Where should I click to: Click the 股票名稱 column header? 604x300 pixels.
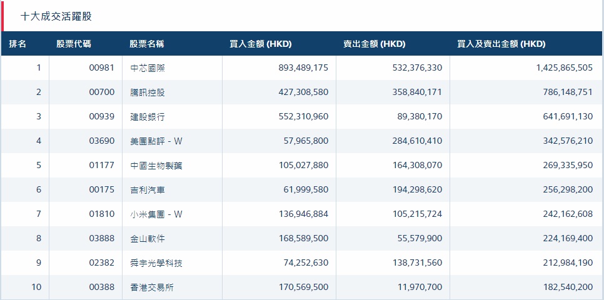(x=147, y=44)
